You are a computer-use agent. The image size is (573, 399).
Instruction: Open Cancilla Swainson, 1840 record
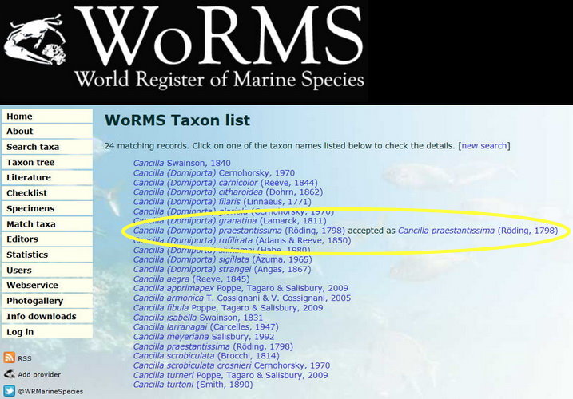click(181, 163)
